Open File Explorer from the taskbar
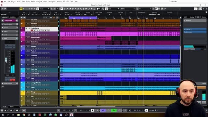Screen dimensions: 208x117 point(19,115)
